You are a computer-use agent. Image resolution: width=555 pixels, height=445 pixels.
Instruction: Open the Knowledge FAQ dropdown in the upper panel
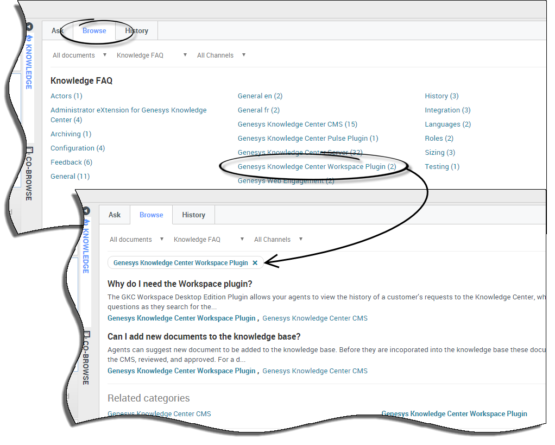point(152,55)
